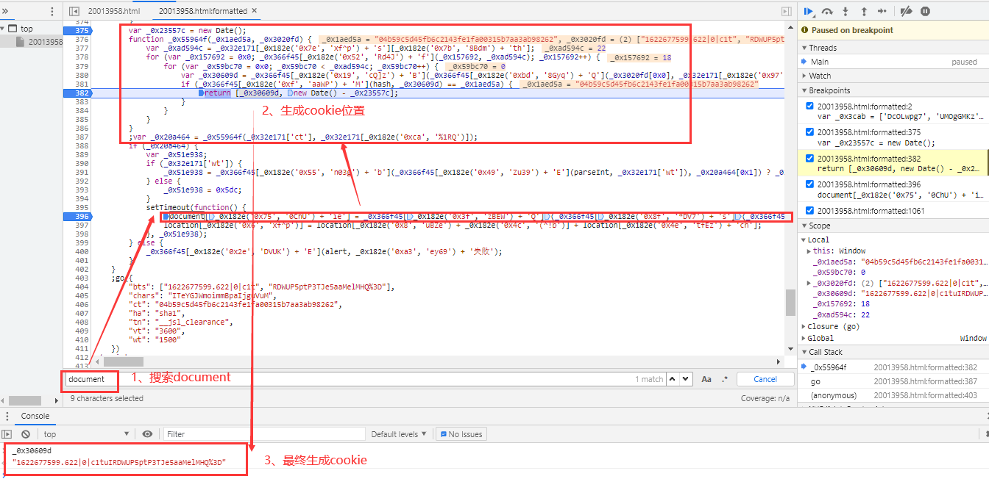
Task: Open console context dropdown 'top'
Action: [87, 434]
